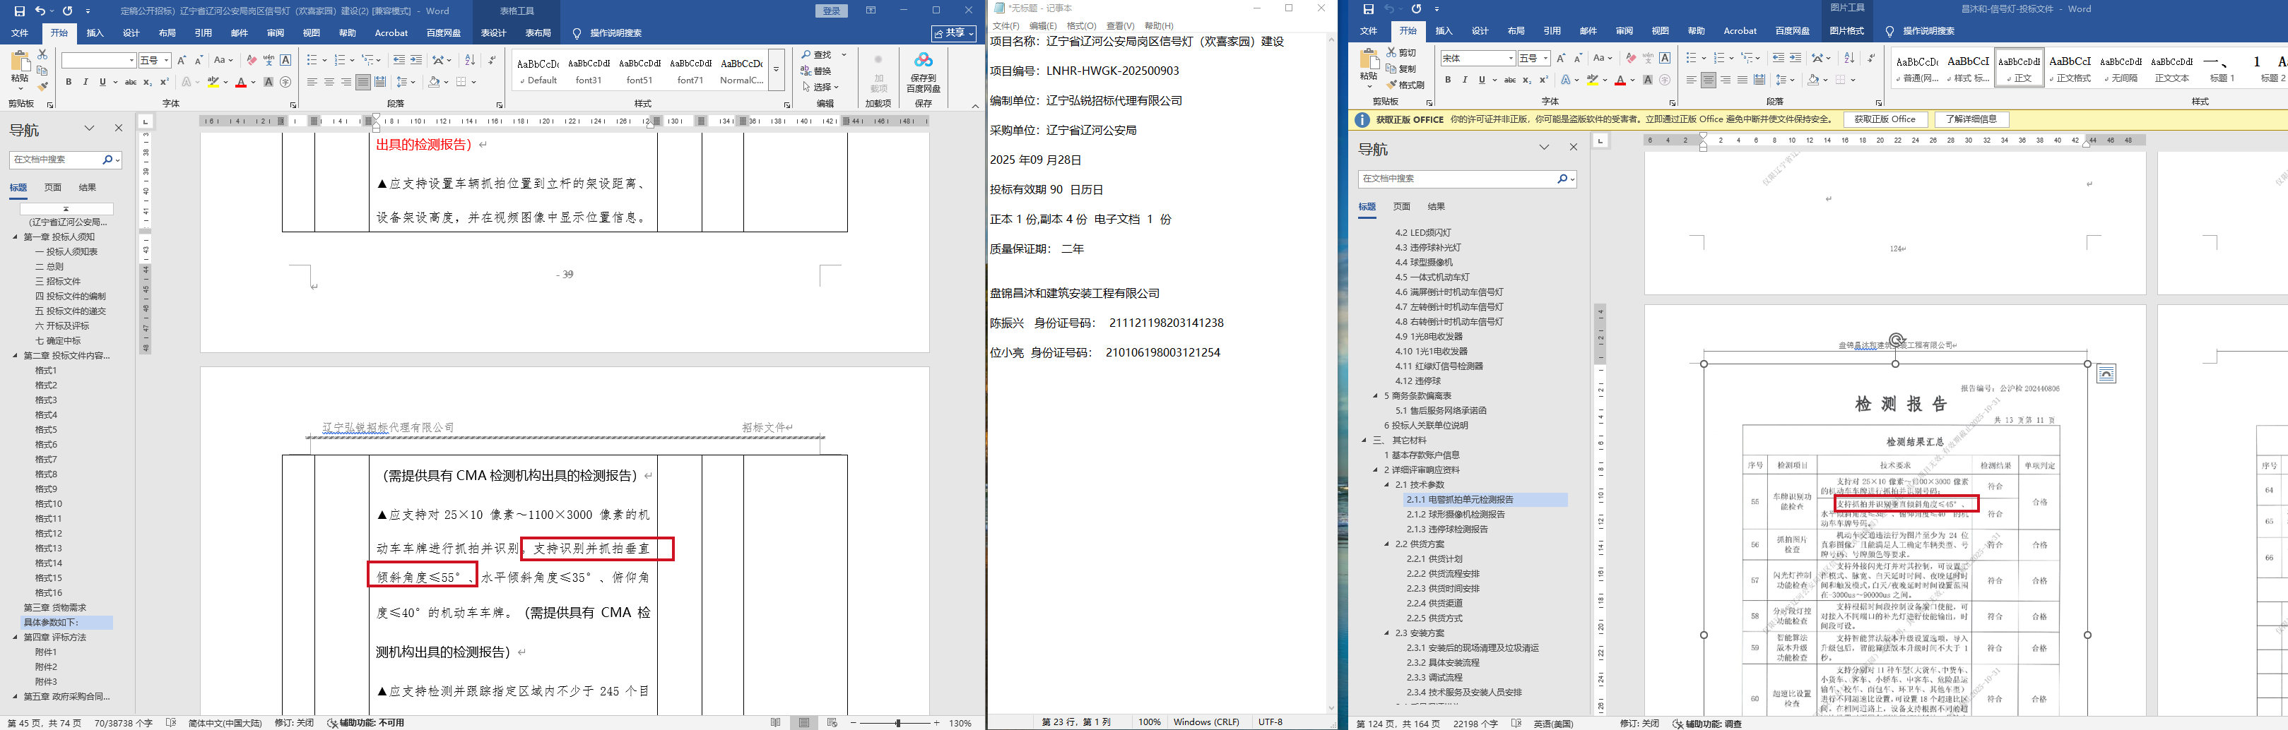Click Undo in the left Word window
The height and width of the screenshot is (730, 2288).
pos(39,11)
